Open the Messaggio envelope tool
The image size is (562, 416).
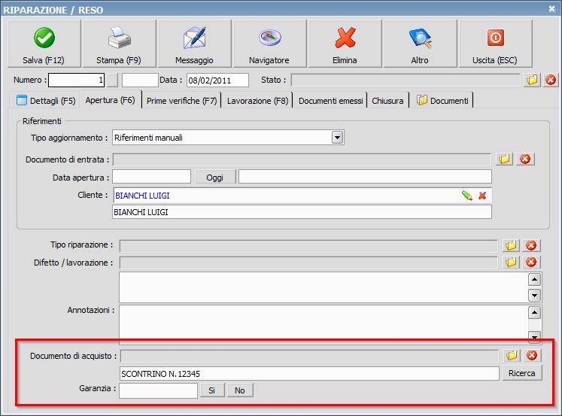click(195, 44)
